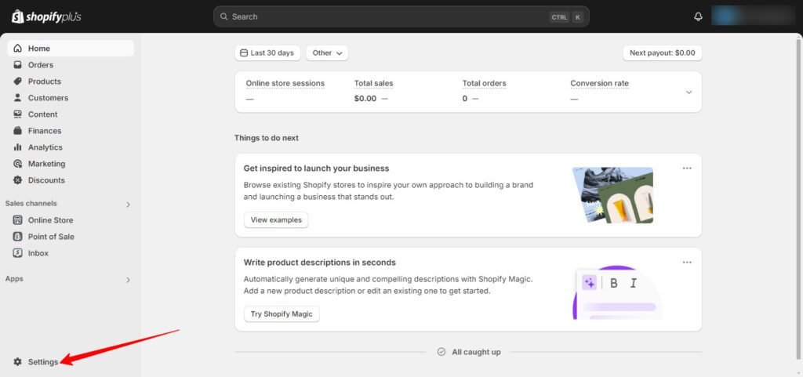Click the Content icon in sidebar

coord(18,114)
